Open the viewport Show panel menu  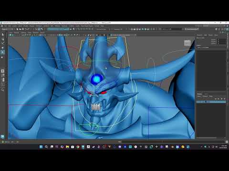[30, 33]
